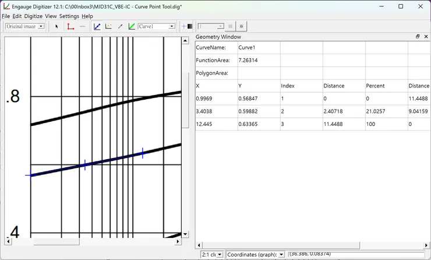Select the 7.26314 FunctionArea value
The height and width of the screenshot is (260, 431).
[x=259, y=60]
